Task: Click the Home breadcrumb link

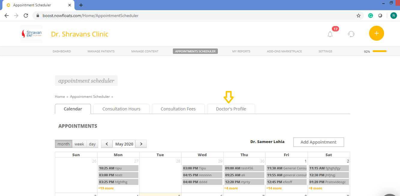Action: coord(60,97)
